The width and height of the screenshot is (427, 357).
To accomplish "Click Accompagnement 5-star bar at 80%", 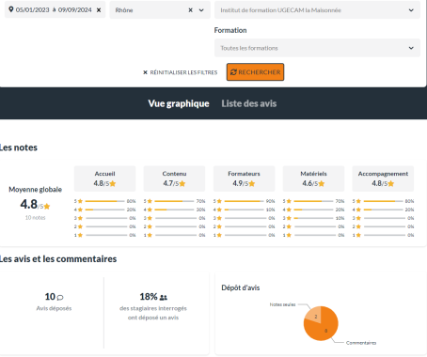I will (x=383, y=201).
